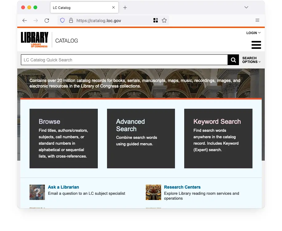Viewport: 282px width, 231px height.
Task: Click the green maximize window button
Action: [x=35, y=7]
